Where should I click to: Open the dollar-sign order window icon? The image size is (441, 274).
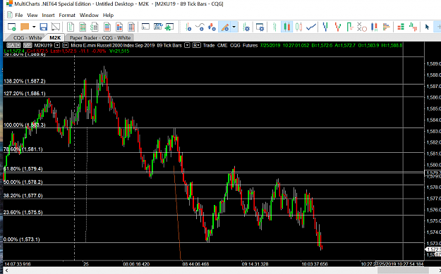pyautogui.click(x=95, y=27)
